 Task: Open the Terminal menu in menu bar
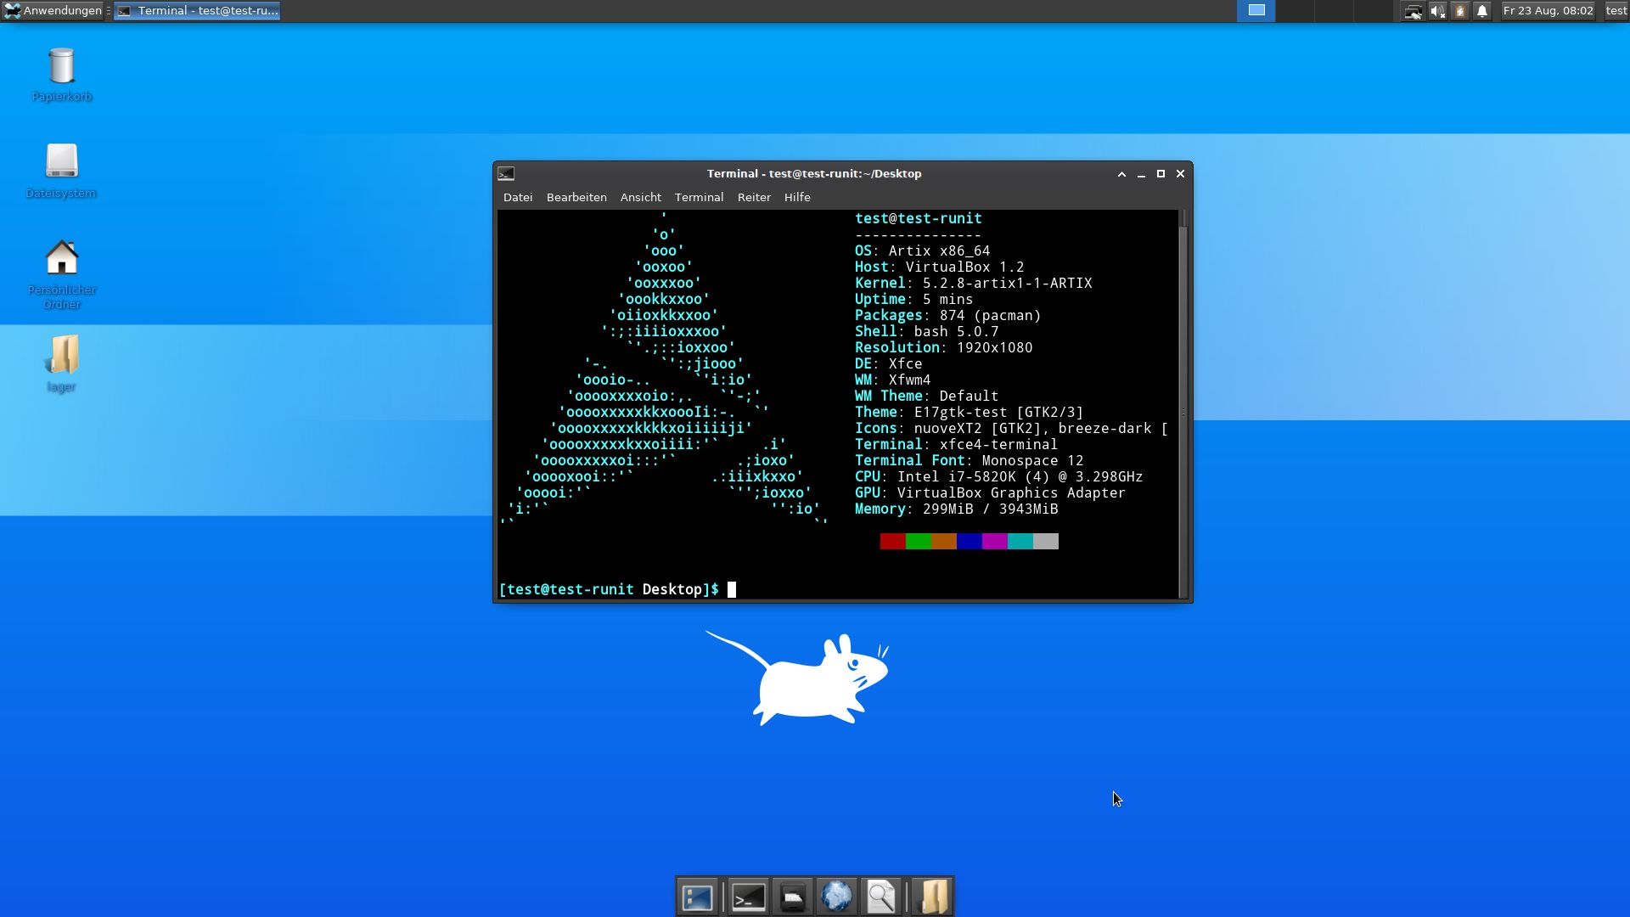tap(699, 197)
